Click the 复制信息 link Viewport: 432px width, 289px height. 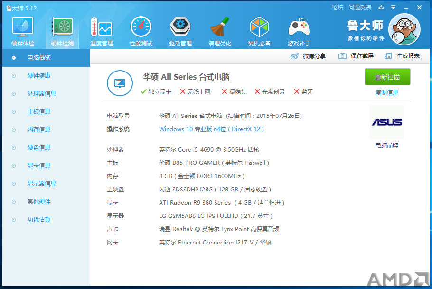[387, 93]
